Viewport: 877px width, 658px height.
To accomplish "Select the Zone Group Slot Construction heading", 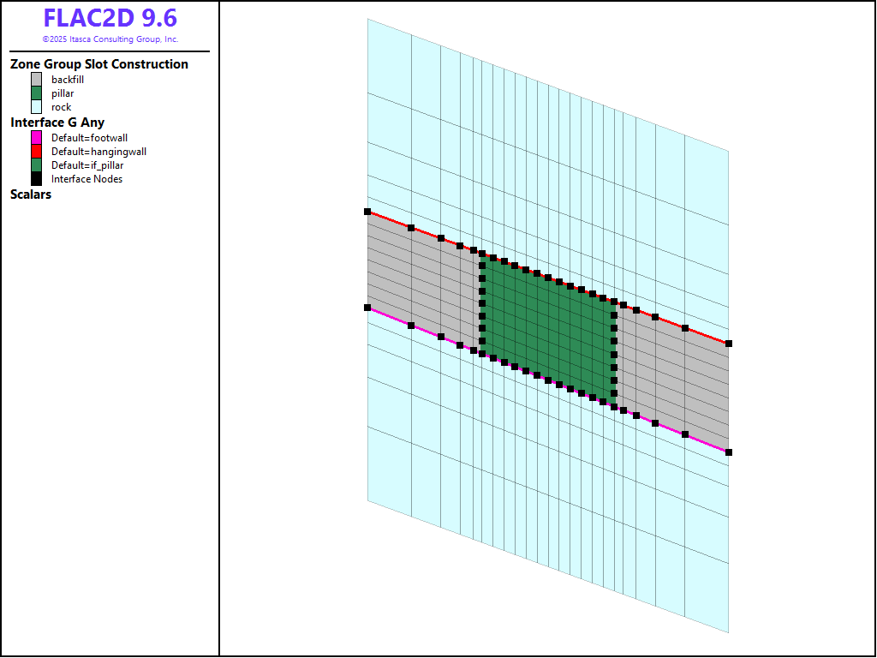I will tap(99, 64).
